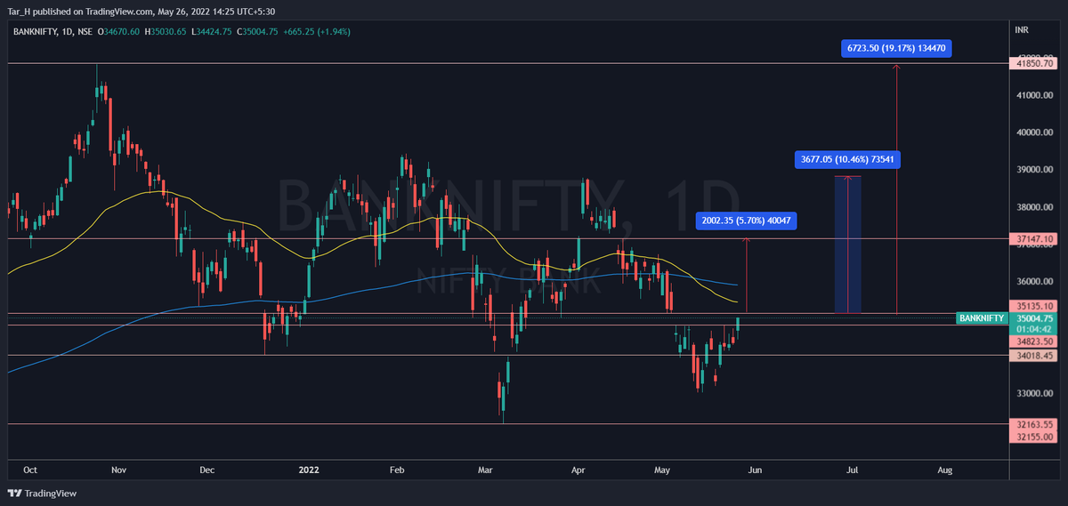Click Jul on the time axis

pyautogui.click(x=852, y=469)
